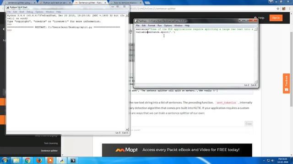
Task: Click the 'sentence=' line in split.py editor
Action: pos(195,29)
